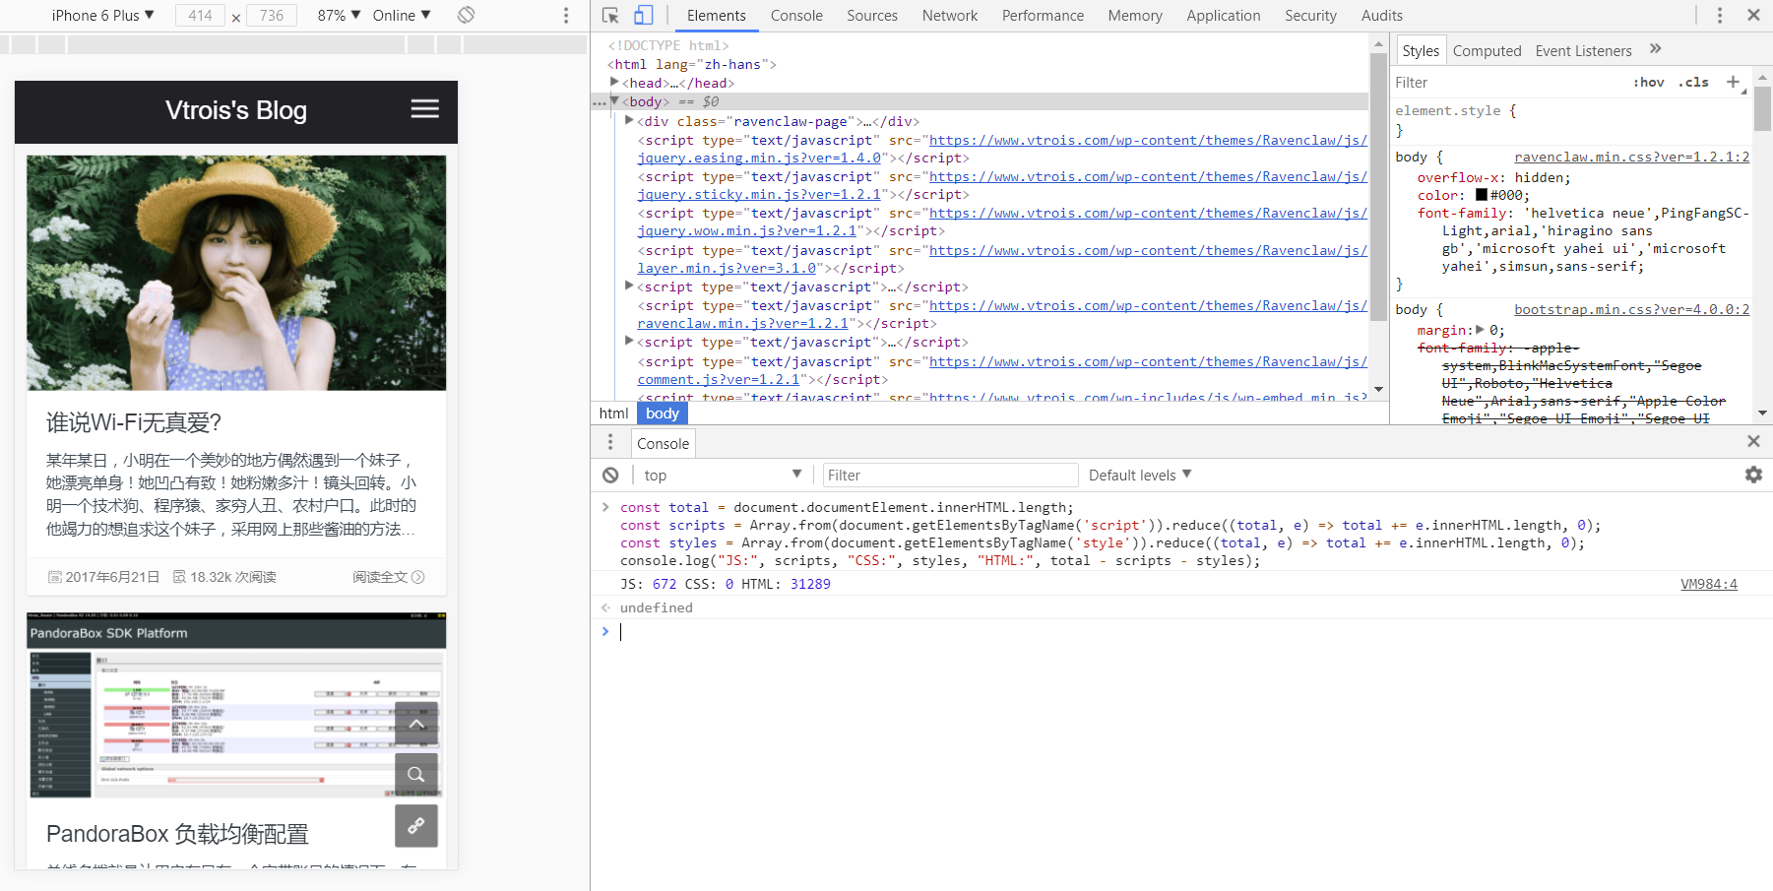This screenshot has height=891, width=1773.
Task: Switch to the Console tab in top bar
Action: point(796,16)
